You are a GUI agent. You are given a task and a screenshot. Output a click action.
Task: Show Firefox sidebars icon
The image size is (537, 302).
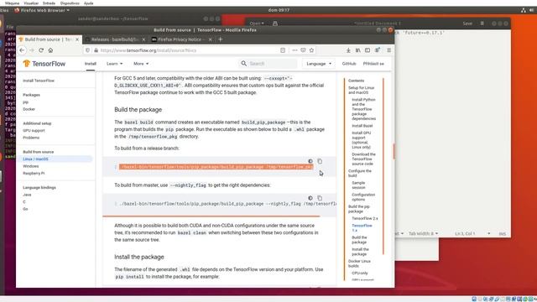(x=368, y=50)
